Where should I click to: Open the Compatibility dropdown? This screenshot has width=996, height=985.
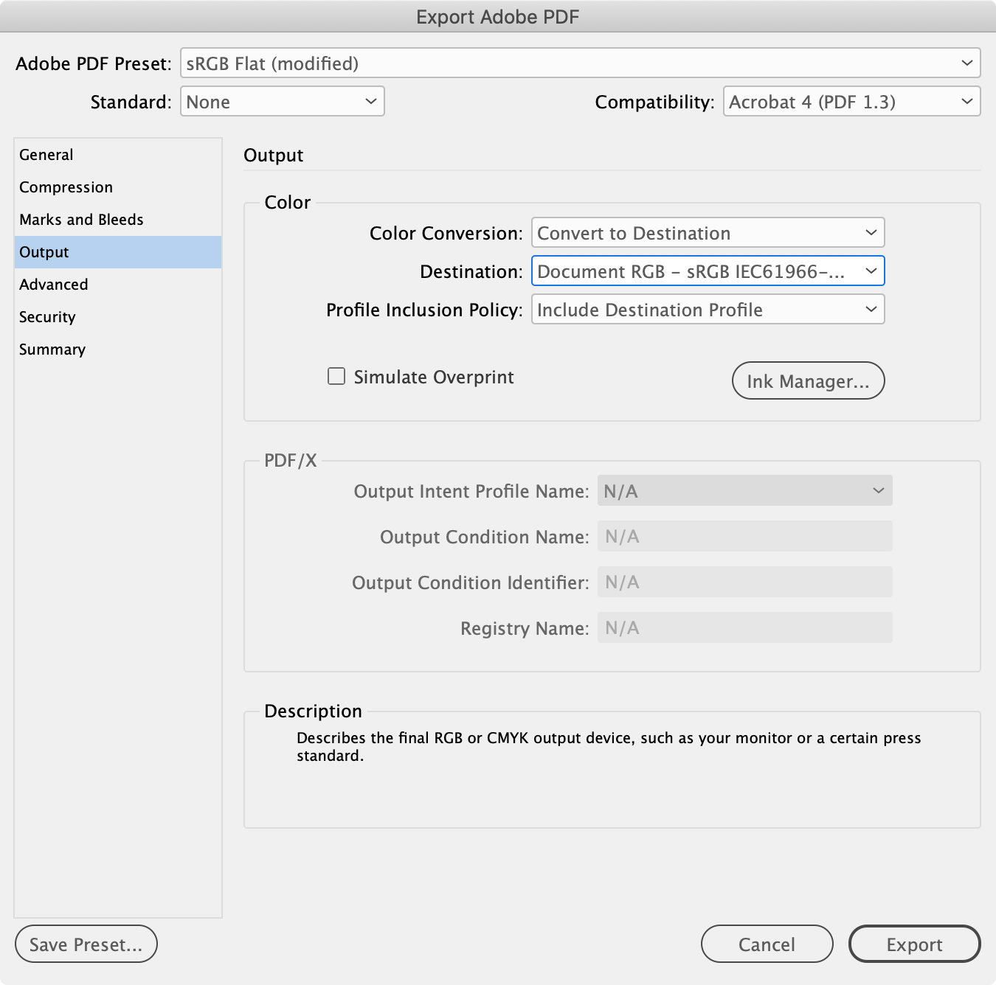tap(851, 101)
